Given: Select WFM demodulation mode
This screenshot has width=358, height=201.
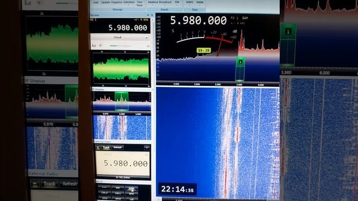Looking at the screenshot, I should 118,199.
